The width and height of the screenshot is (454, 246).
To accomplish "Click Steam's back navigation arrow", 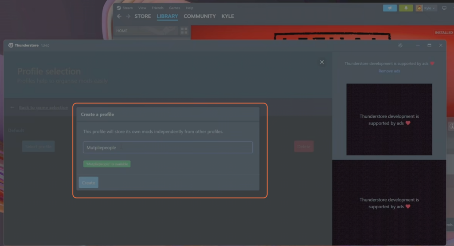I will [119, 16].
